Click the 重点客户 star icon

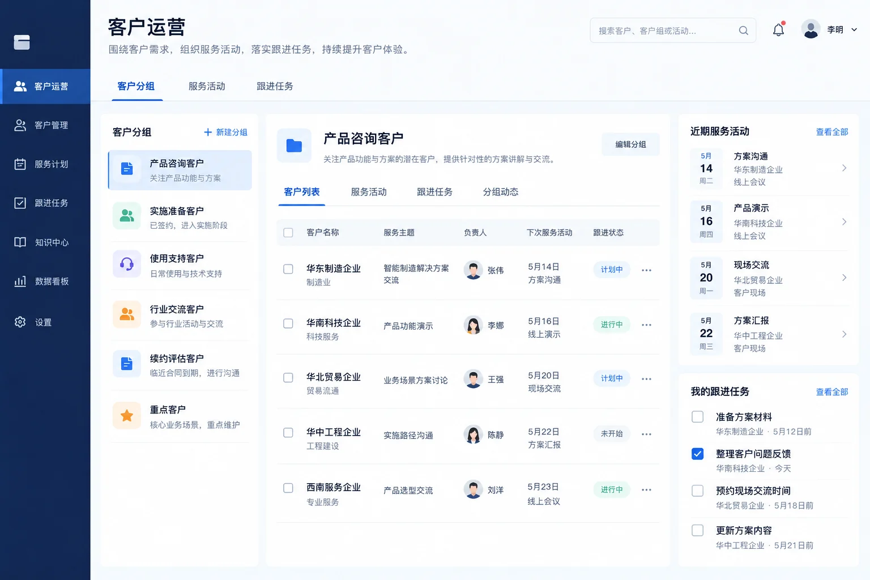point(127,416)
